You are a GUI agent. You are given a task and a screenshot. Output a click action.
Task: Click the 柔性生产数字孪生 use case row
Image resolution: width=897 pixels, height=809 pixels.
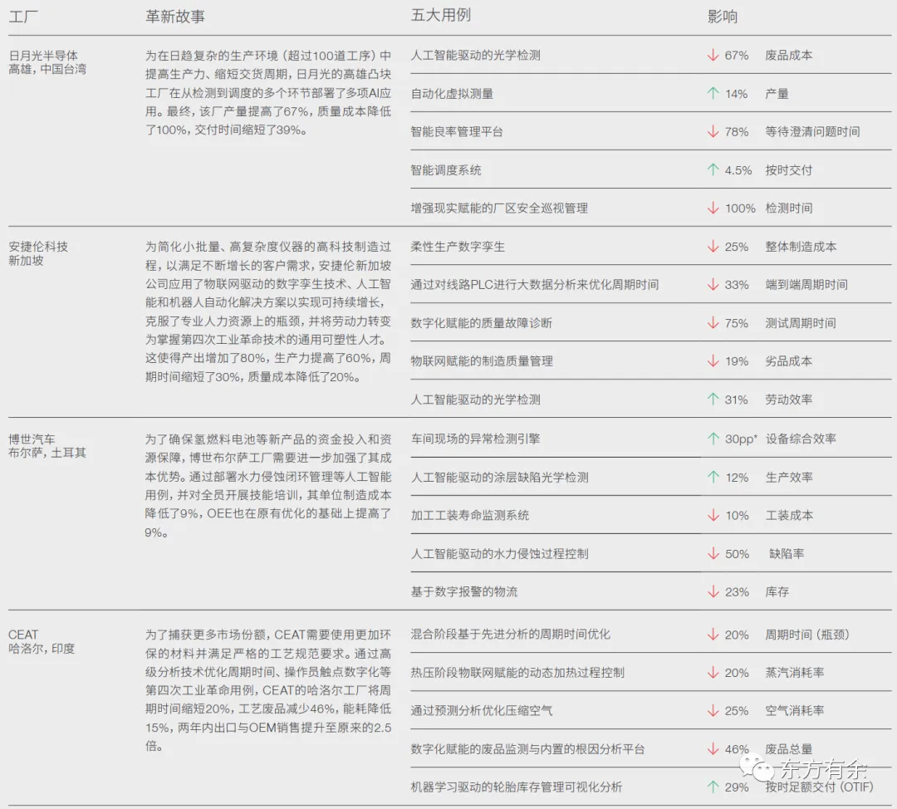tap(457, 247)
